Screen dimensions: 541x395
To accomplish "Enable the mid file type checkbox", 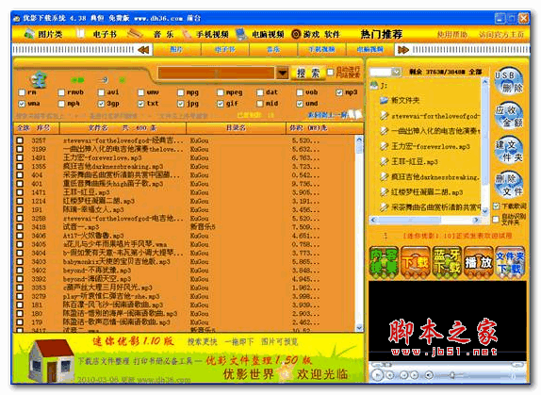I will 260,104.
